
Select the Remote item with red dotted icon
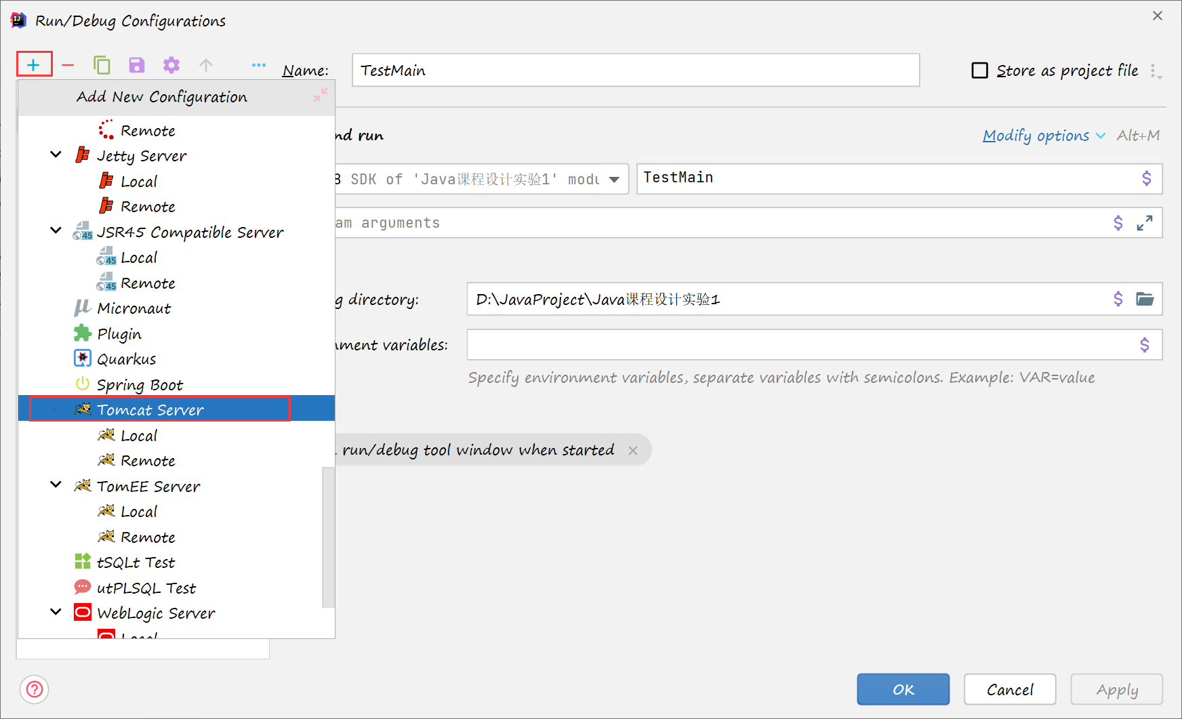click(x=176, y=131)
